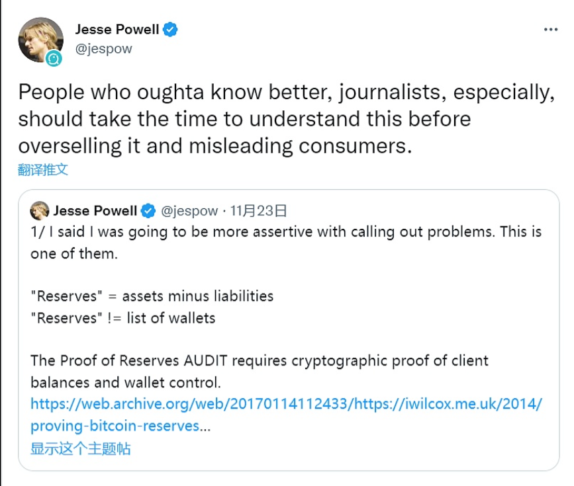Click the @jespow handle in the quoted tweet
This screenshot has width=574, height=486.
click(189, 211)
